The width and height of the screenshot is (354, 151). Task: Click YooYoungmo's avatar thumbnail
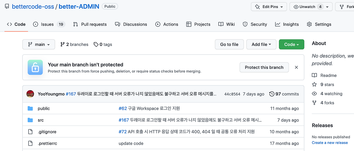pos(30,94)
